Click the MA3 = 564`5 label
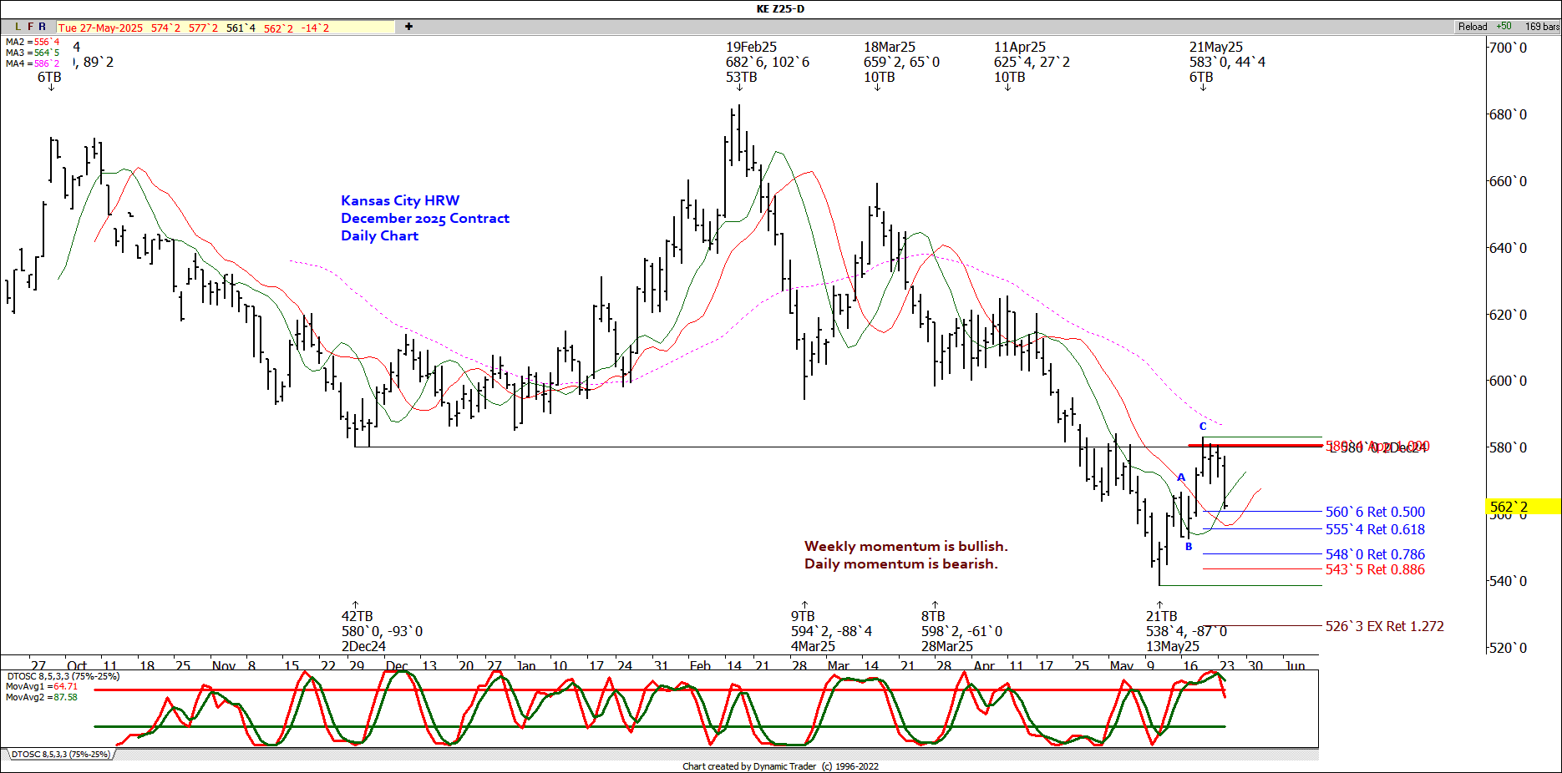 [33, 53]
